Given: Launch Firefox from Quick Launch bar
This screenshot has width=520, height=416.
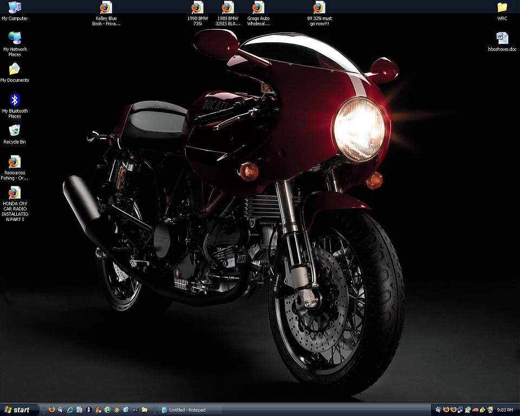Looking at the screenshot, I should click(52, 410).
